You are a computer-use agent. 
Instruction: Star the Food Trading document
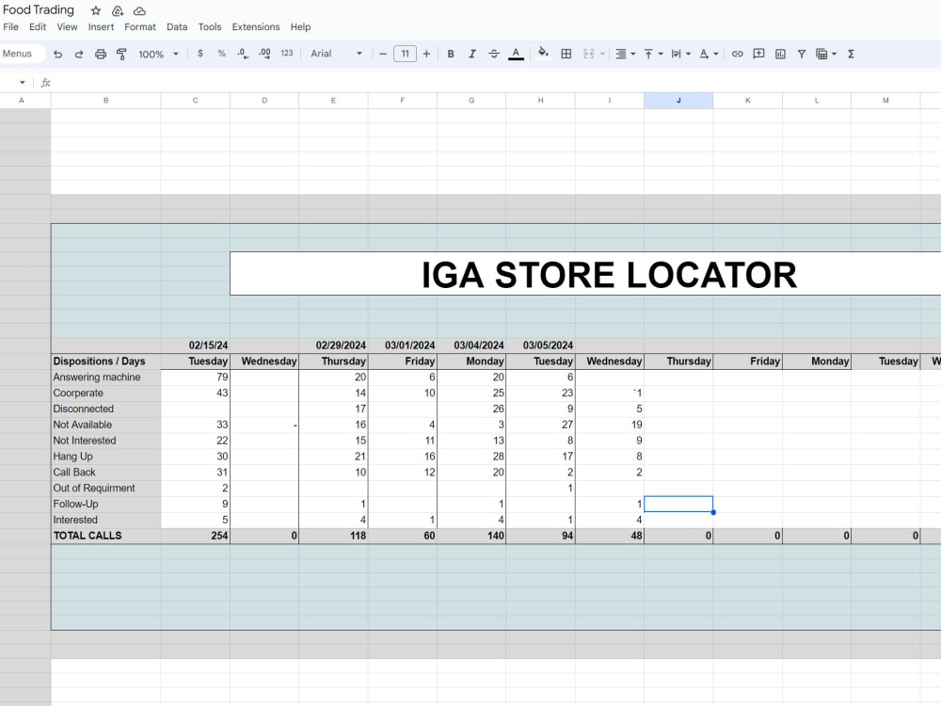click(96, 10)
